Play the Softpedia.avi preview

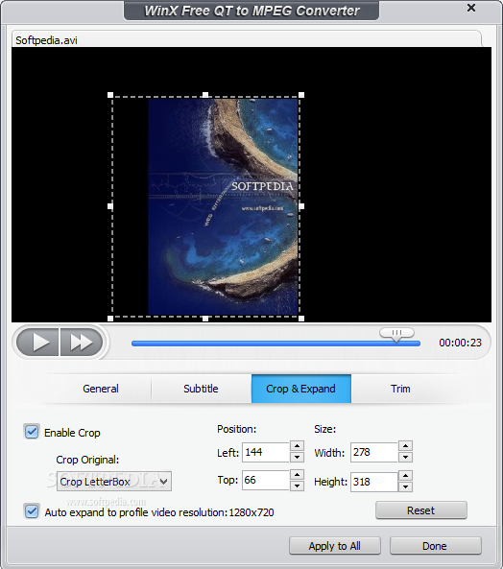pyautogui.click(x=37, y=343)
